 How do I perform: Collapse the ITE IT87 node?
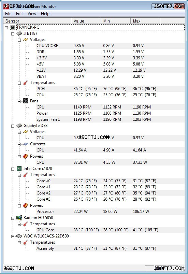coord(13,34)
